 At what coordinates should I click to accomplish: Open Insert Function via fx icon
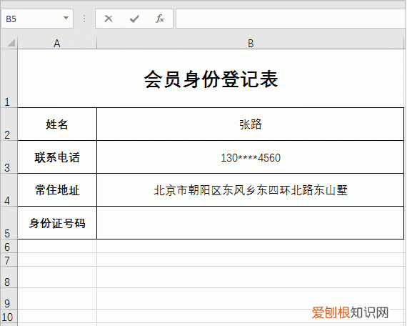[x=160, y=19]
